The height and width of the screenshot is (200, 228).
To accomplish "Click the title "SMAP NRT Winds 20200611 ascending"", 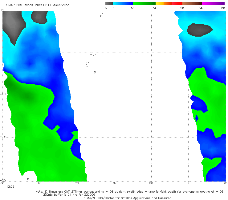I will tap(38, 5).
